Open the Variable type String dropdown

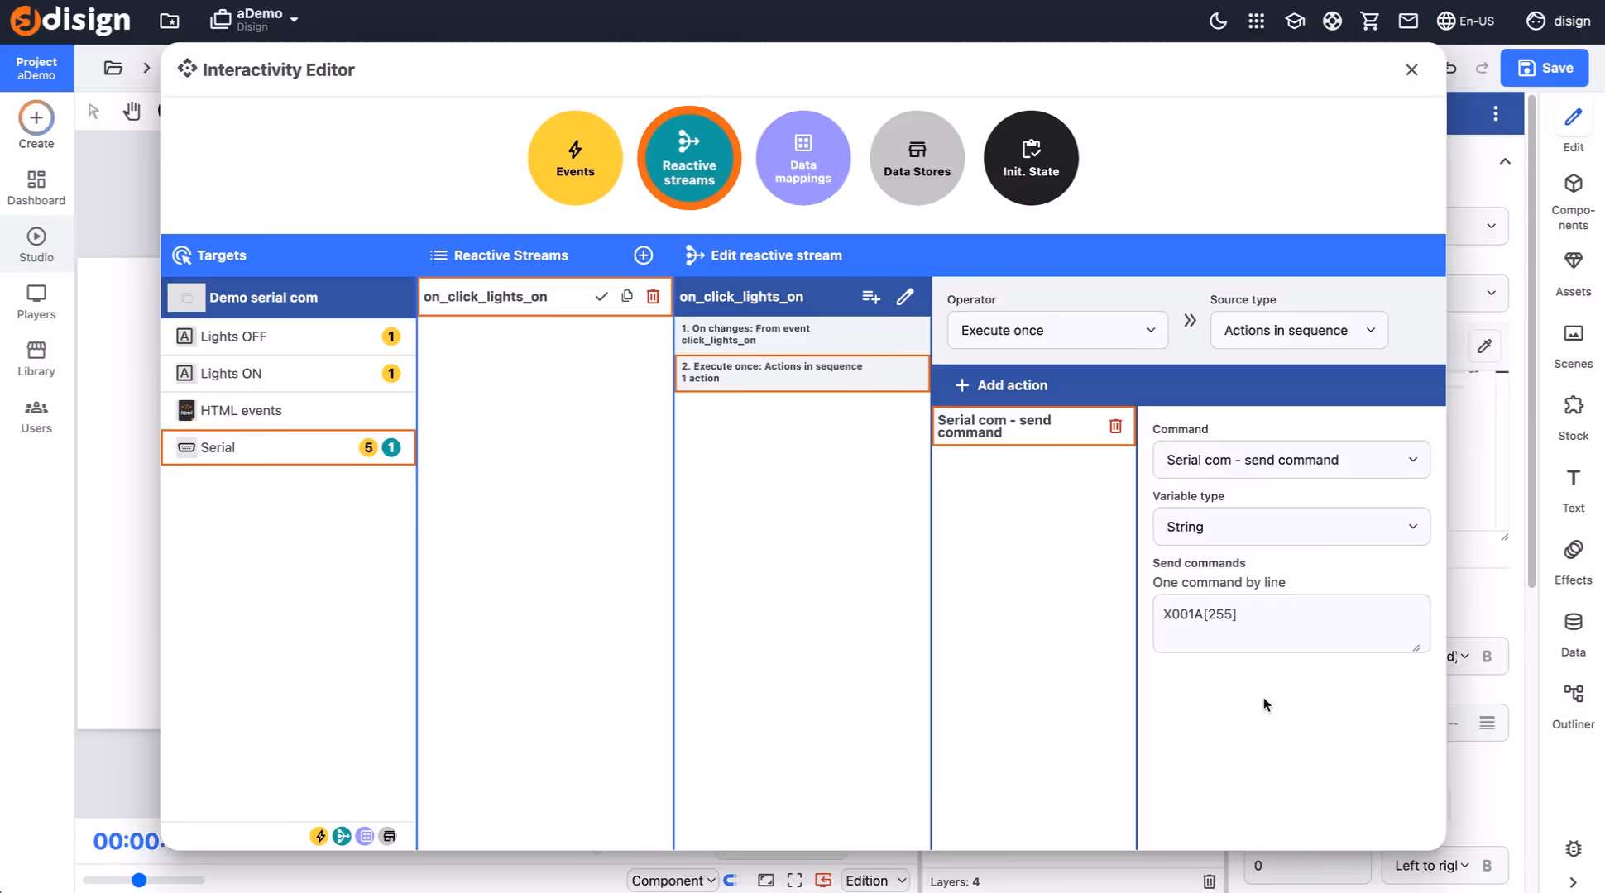click(1290, 526)
